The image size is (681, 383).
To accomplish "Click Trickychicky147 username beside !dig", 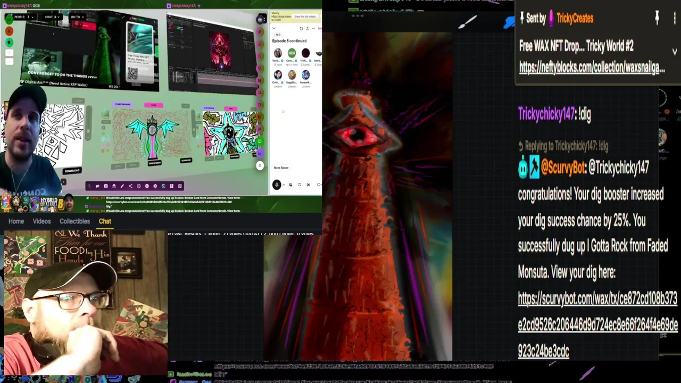I will [547, 113].
